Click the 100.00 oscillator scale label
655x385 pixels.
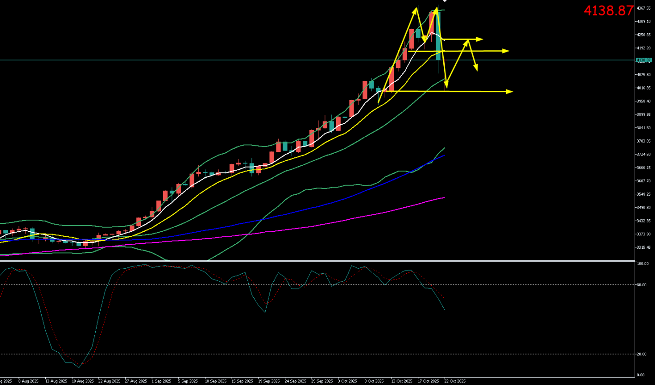click(x=642, y=264)
